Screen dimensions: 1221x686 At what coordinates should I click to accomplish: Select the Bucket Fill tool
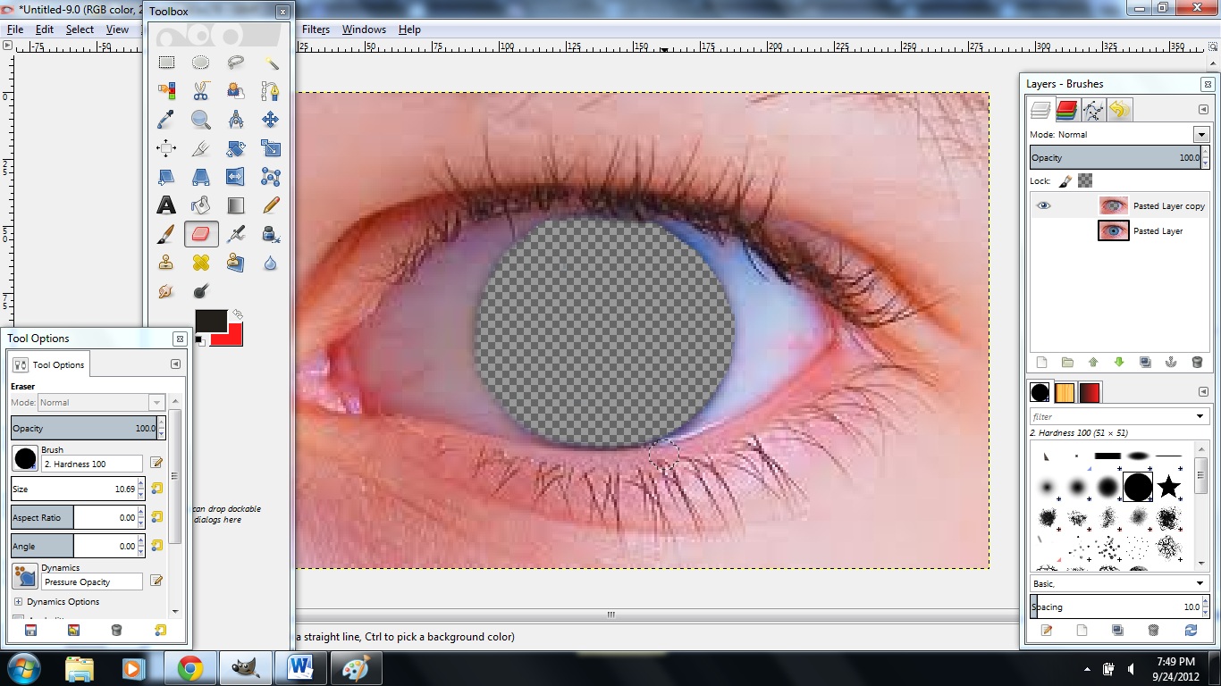point(201,205)
